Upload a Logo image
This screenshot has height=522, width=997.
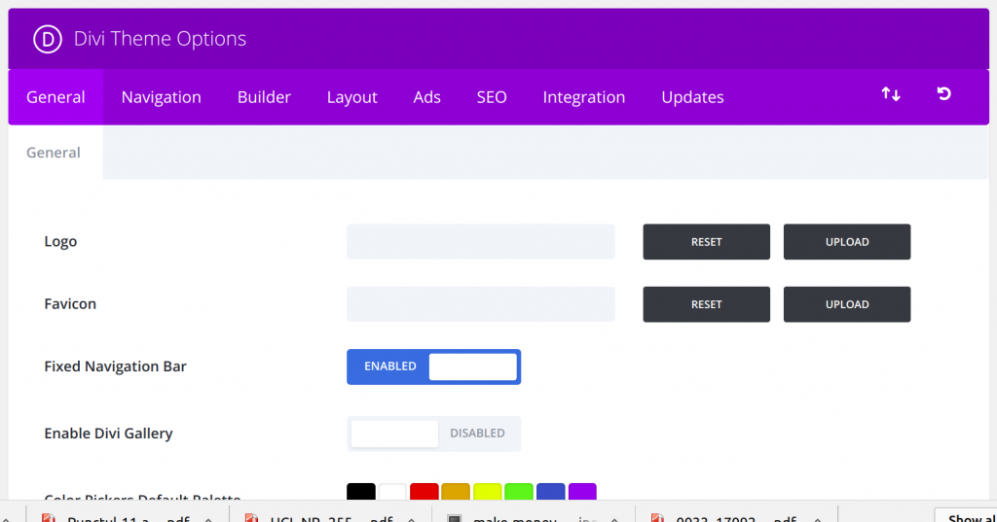[x=847, y=242]
